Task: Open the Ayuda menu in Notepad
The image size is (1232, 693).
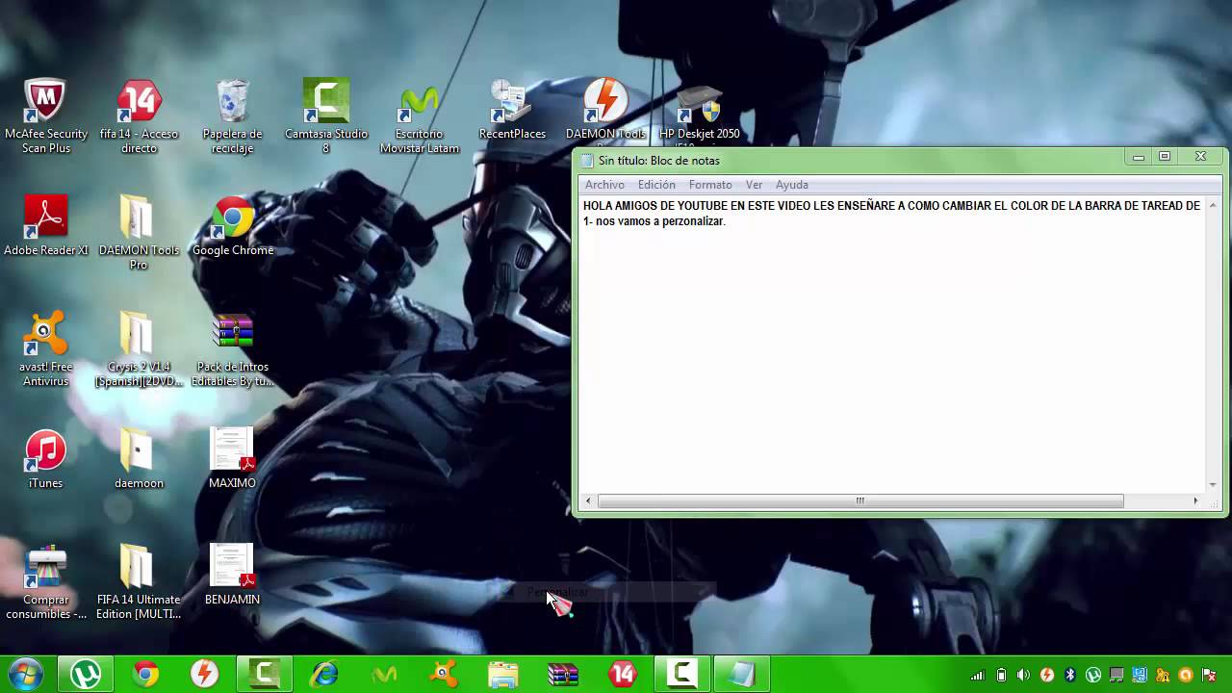Action: 792,185
